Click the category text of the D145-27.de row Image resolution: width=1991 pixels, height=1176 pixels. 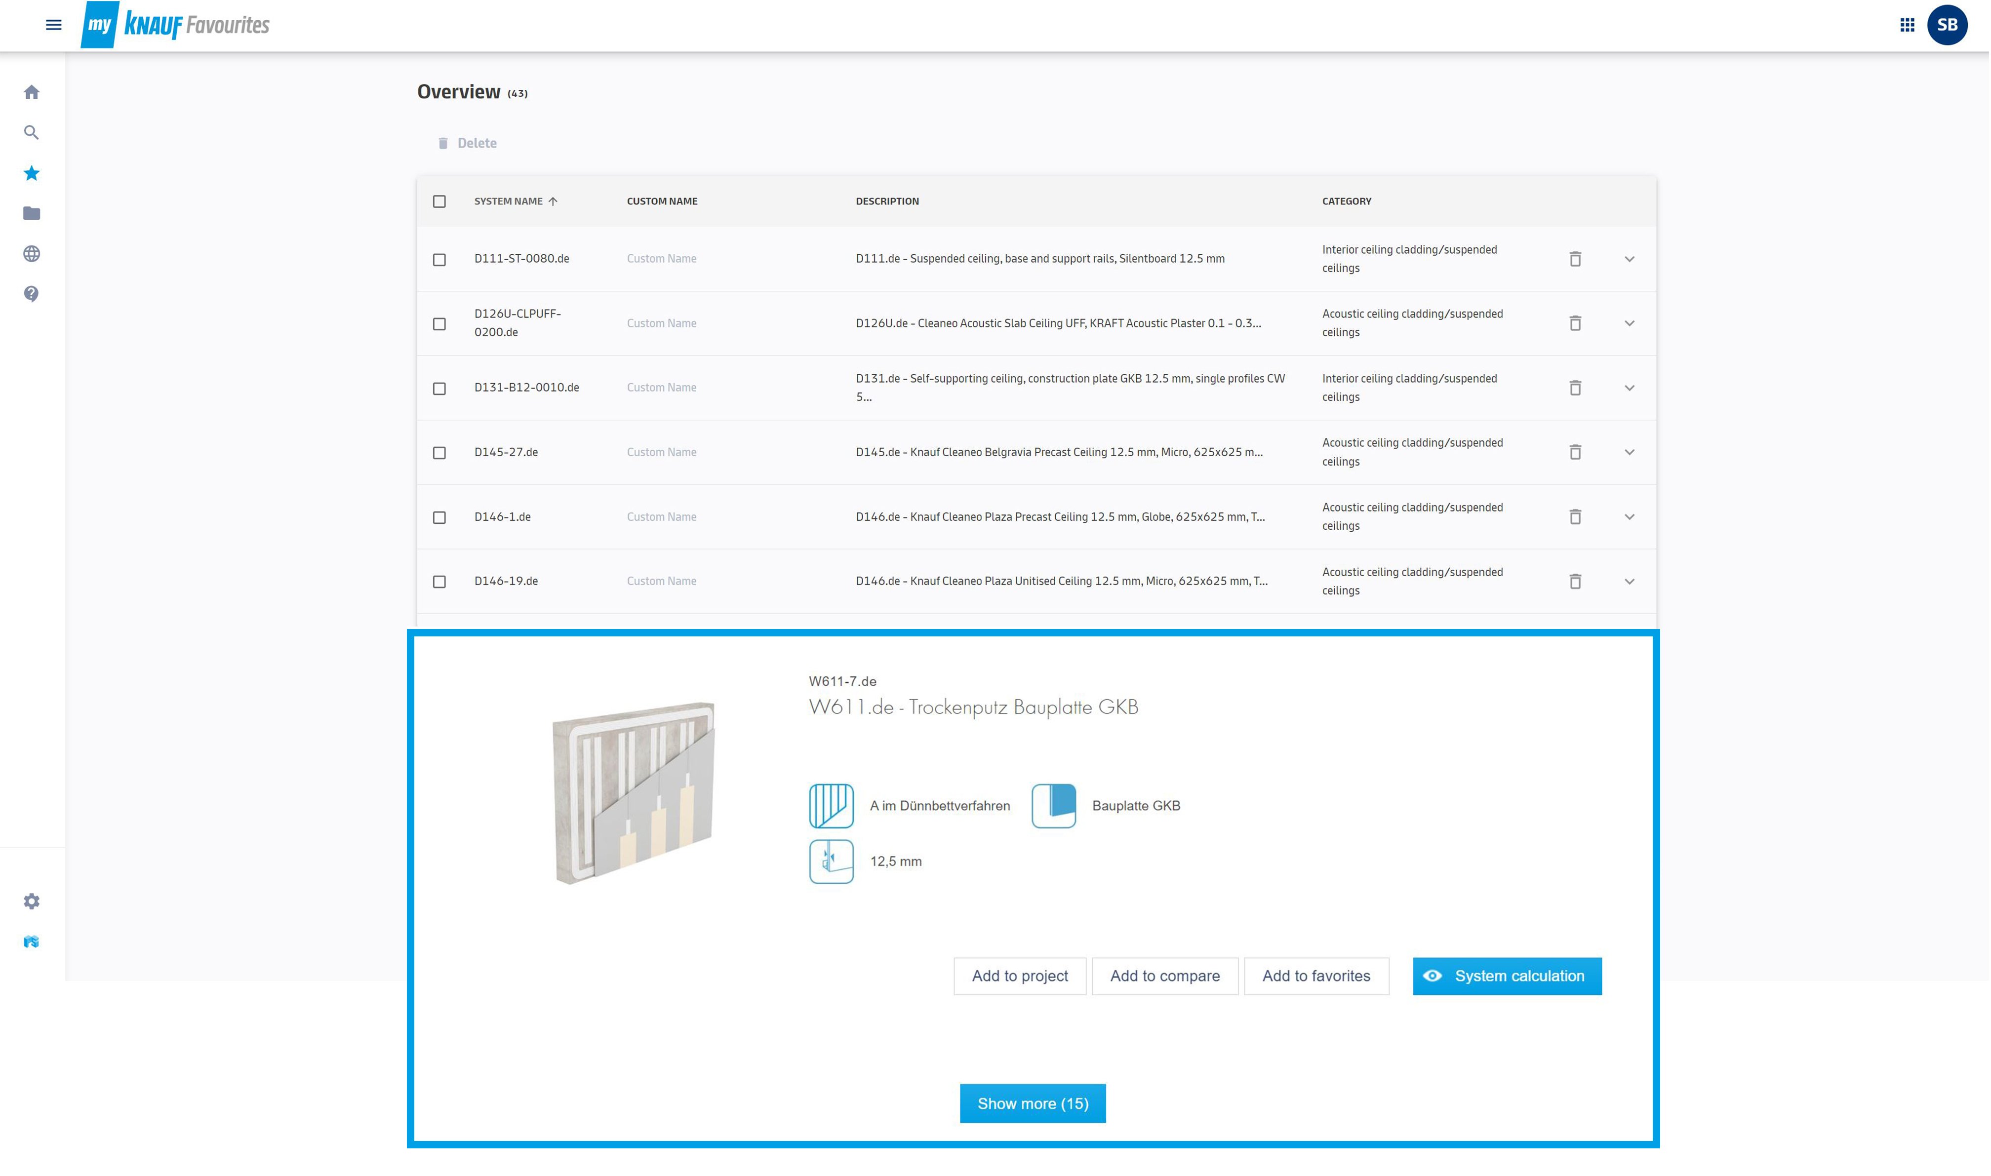pos(1413,453)
